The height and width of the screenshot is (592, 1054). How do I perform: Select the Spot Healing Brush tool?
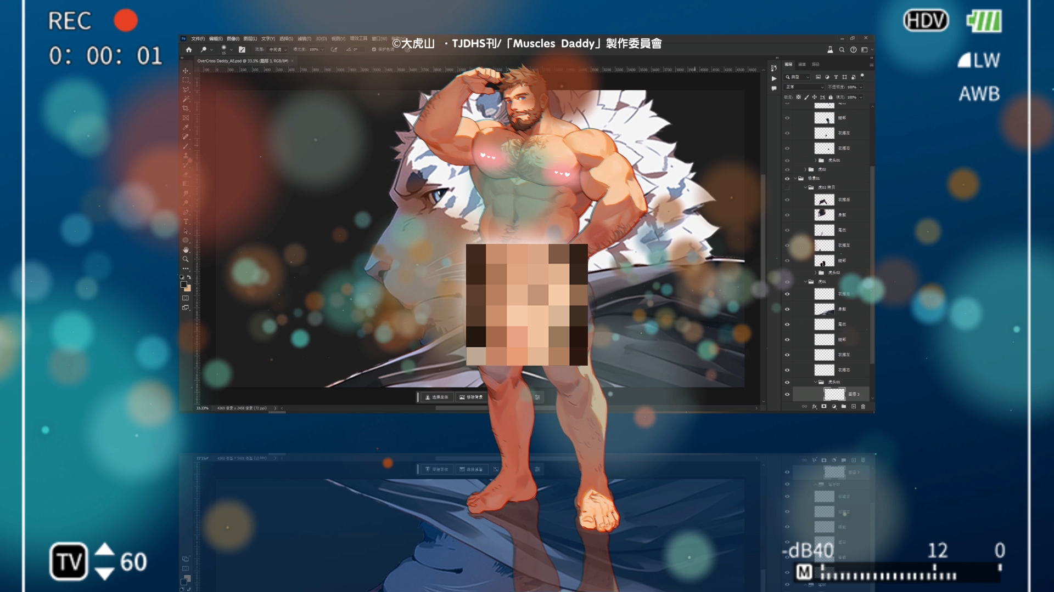click(x=186, y=136)
